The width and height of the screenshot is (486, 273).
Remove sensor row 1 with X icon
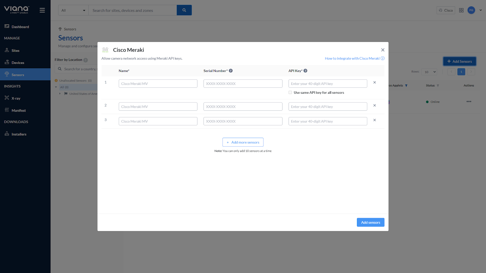375,83
